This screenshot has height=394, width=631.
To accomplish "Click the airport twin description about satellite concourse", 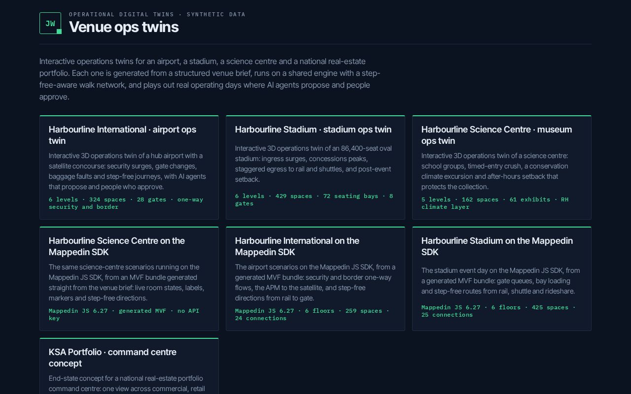I will pos(127,171).
